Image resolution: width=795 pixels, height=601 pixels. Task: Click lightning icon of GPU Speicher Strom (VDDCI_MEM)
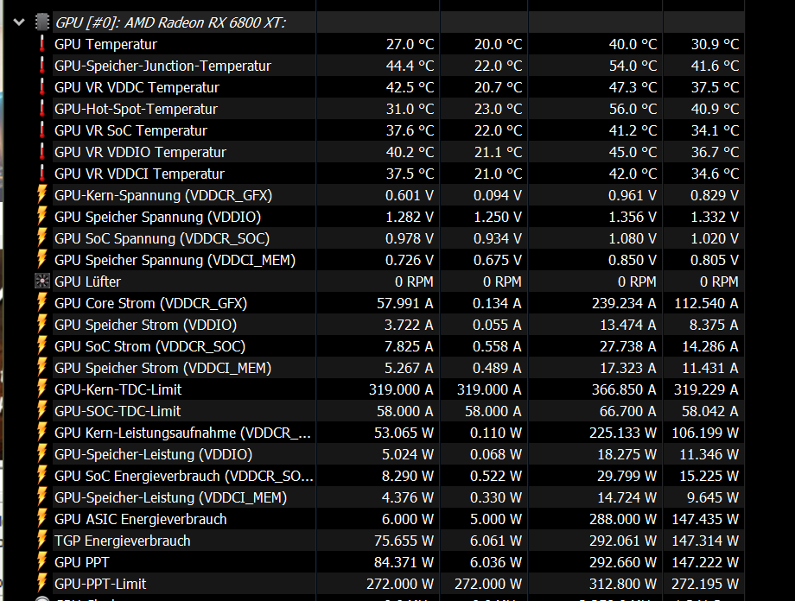coord(42,368)
